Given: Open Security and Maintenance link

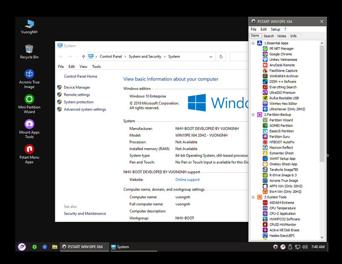Looking at the screenshot, I should [x=85, y=214].
